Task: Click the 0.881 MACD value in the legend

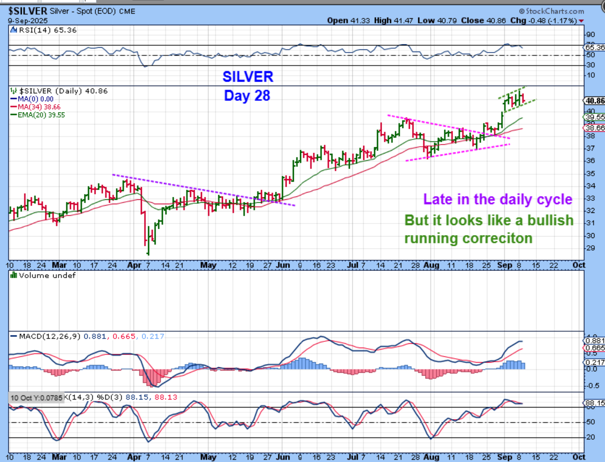Action: (x=95, y=336)
